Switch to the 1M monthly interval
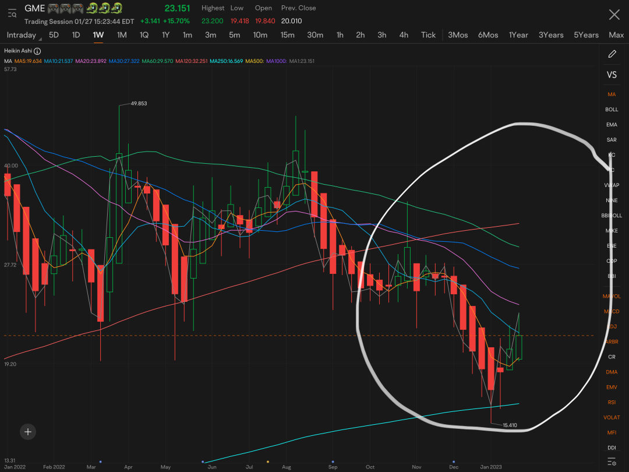 pos(122,35)
